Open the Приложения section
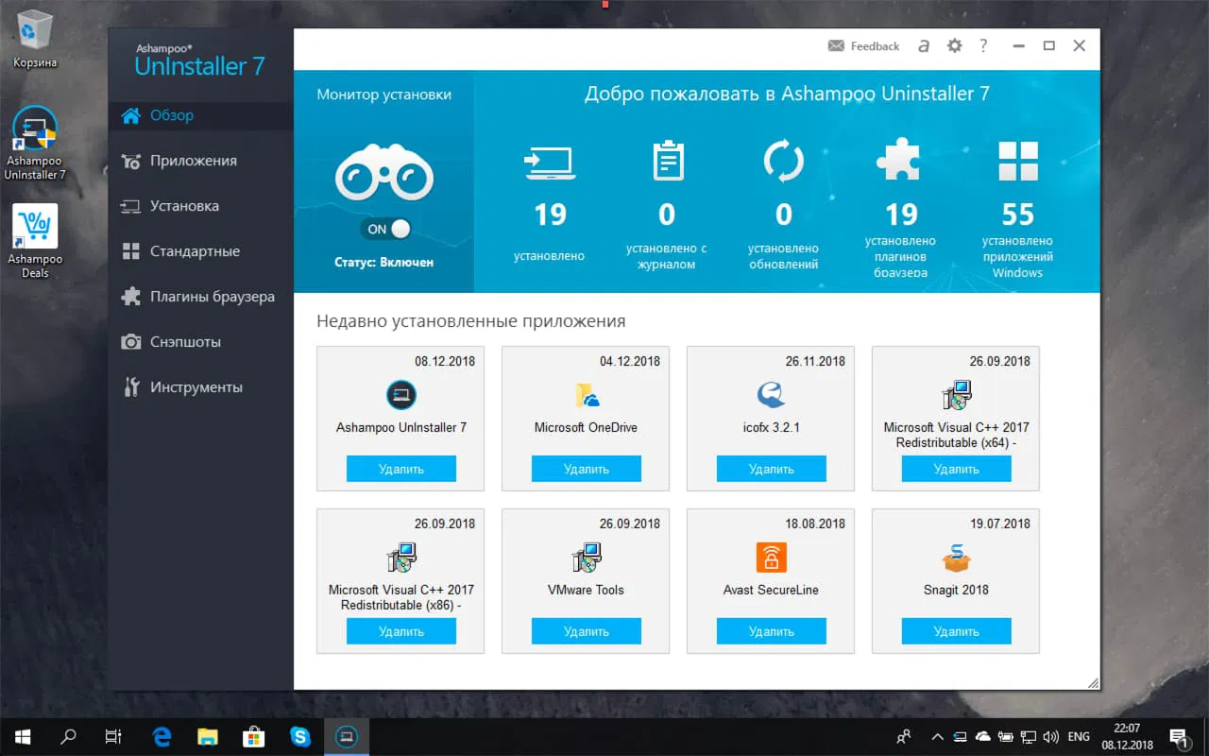1209x756 pixels. pos(192,160)
